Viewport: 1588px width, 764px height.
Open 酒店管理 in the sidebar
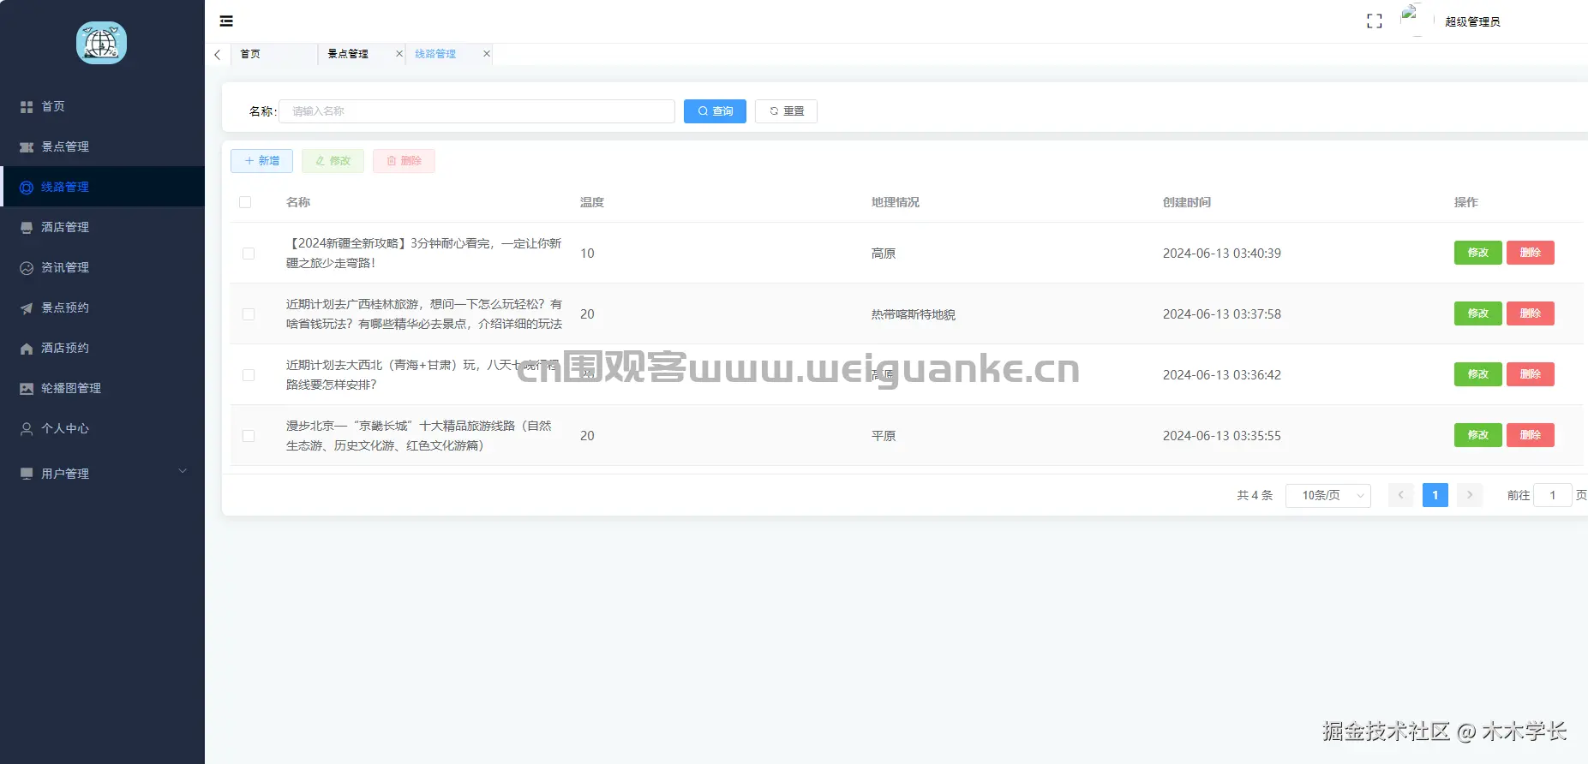point(103,227)
